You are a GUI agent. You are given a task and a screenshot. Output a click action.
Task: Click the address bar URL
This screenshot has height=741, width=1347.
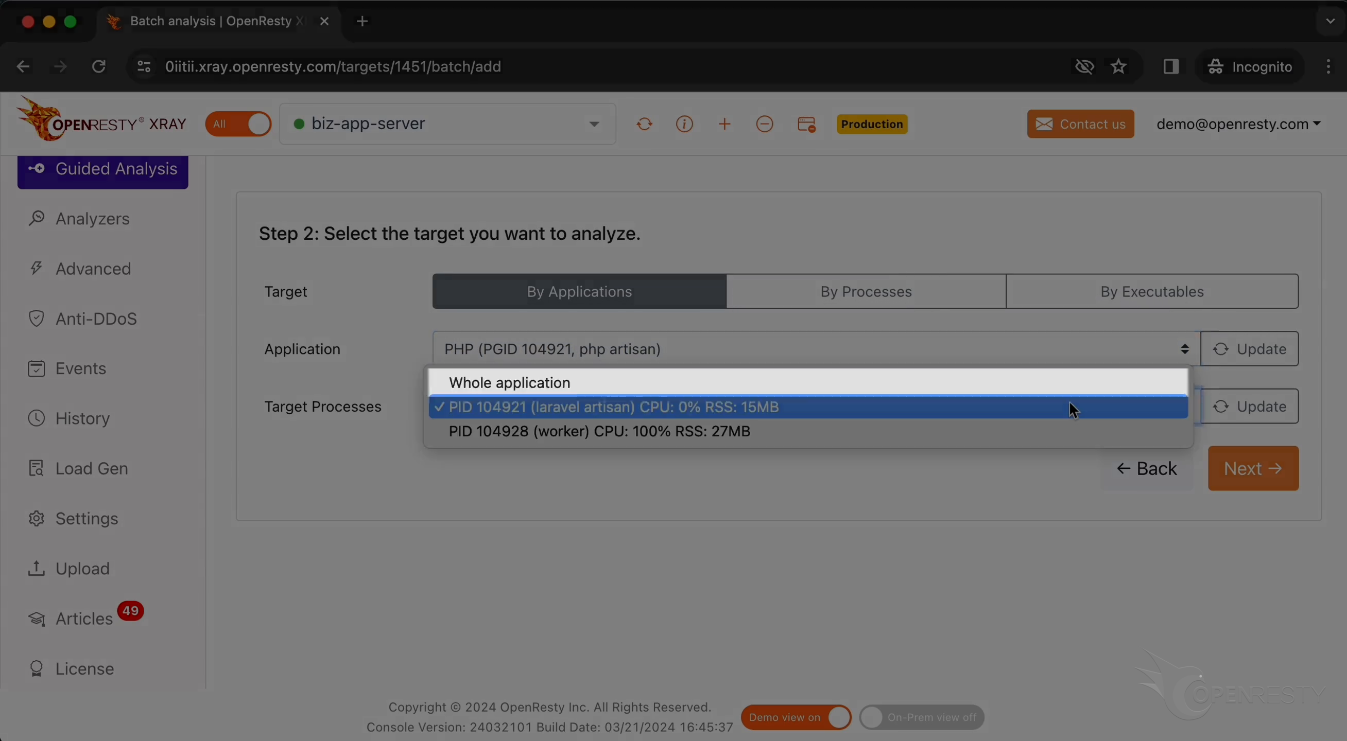click(x=334, y=66)
